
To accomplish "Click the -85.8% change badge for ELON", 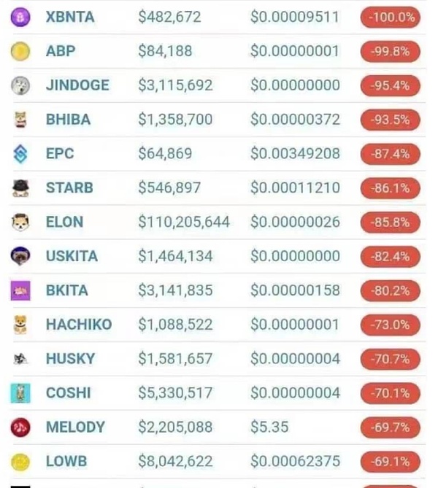I will pos(391,222).
